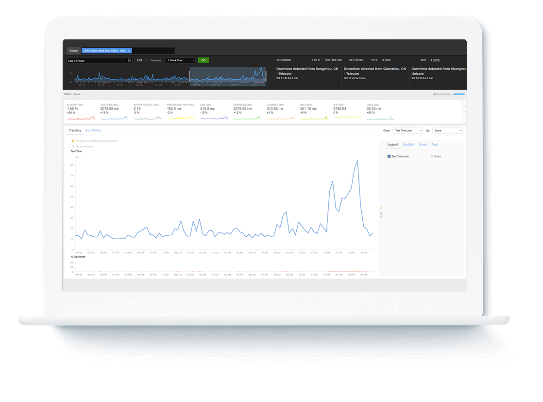Screen dimensions: 543x402
Task: Select the Ping Round Trip metric tile
Action: click(181, 112)
